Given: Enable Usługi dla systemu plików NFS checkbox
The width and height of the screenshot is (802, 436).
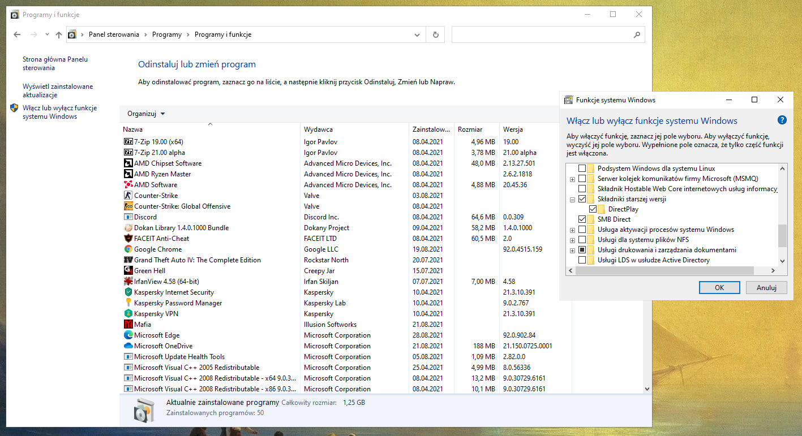Looking at the screenshot, I should coord(582,240).
